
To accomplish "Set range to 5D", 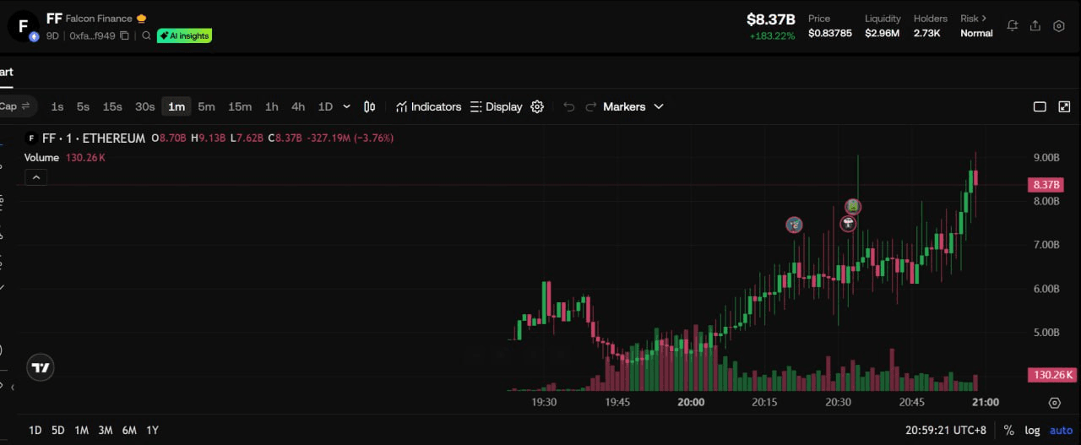I will pos(57,431).
